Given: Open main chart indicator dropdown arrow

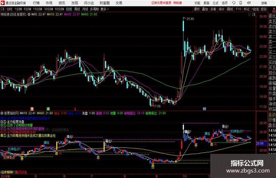Looking at the screenshot, I should click(x=29, y=14).
